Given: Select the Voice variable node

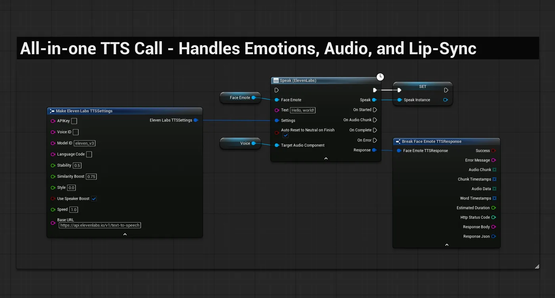Looking at the screenshot, I should [x=240, y=143].
